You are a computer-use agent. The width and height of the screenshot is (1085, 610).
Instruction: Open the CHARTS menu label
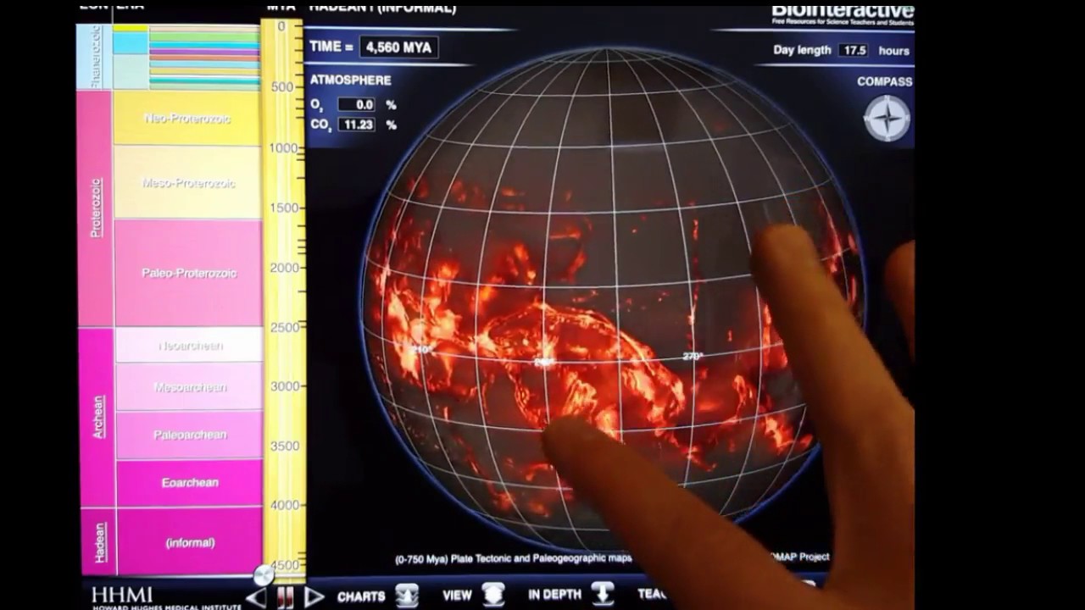coord(361,596)
